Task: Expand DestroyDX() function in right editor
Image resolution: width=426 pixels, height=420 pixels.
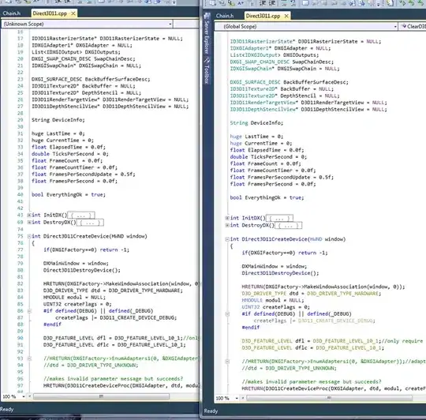Action: coord(227,225)
